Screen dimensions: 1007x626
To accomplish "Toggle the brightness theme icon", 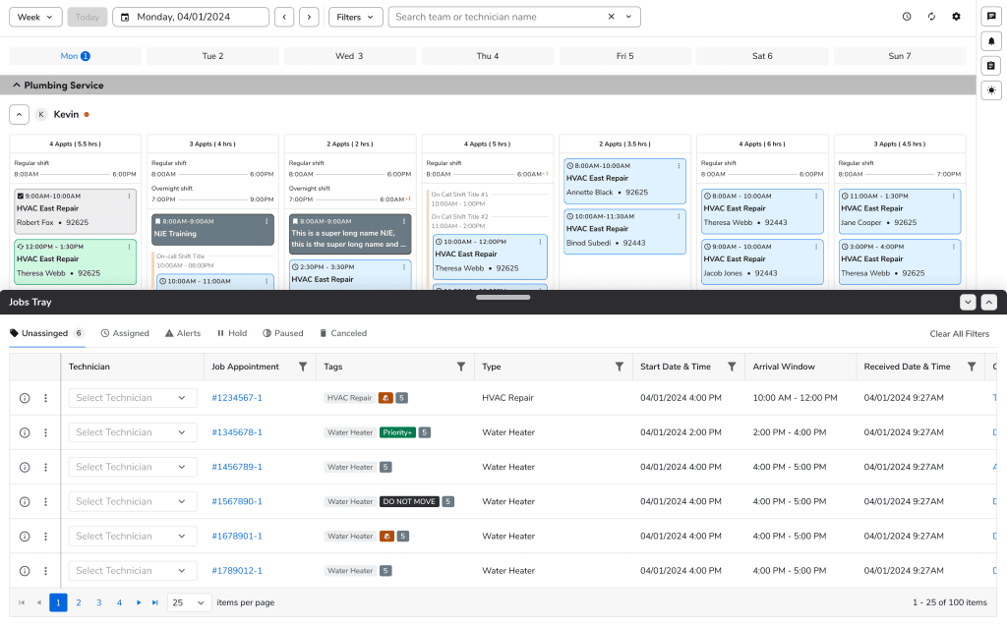I will pyautogui.click(x=991, y=89).
